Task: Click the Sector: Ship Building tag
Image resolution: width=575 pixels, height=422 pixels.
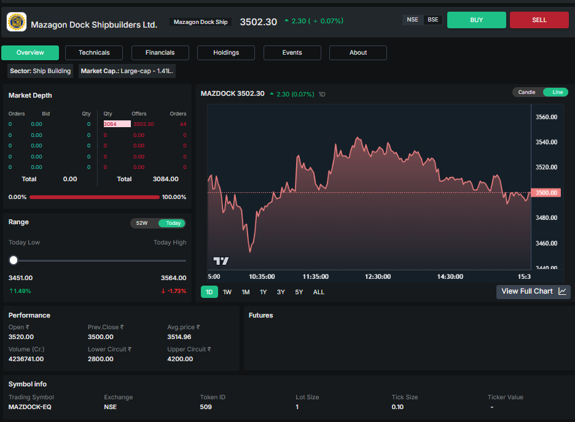Action: click(41, 71)
